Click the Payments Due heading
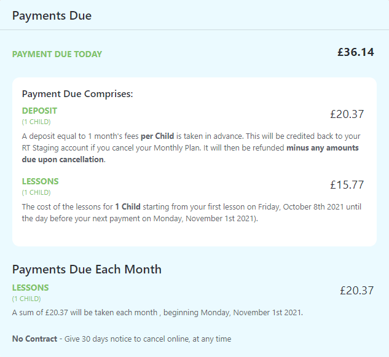The width and height of the screenshot is (389, 357). (52, 16)
